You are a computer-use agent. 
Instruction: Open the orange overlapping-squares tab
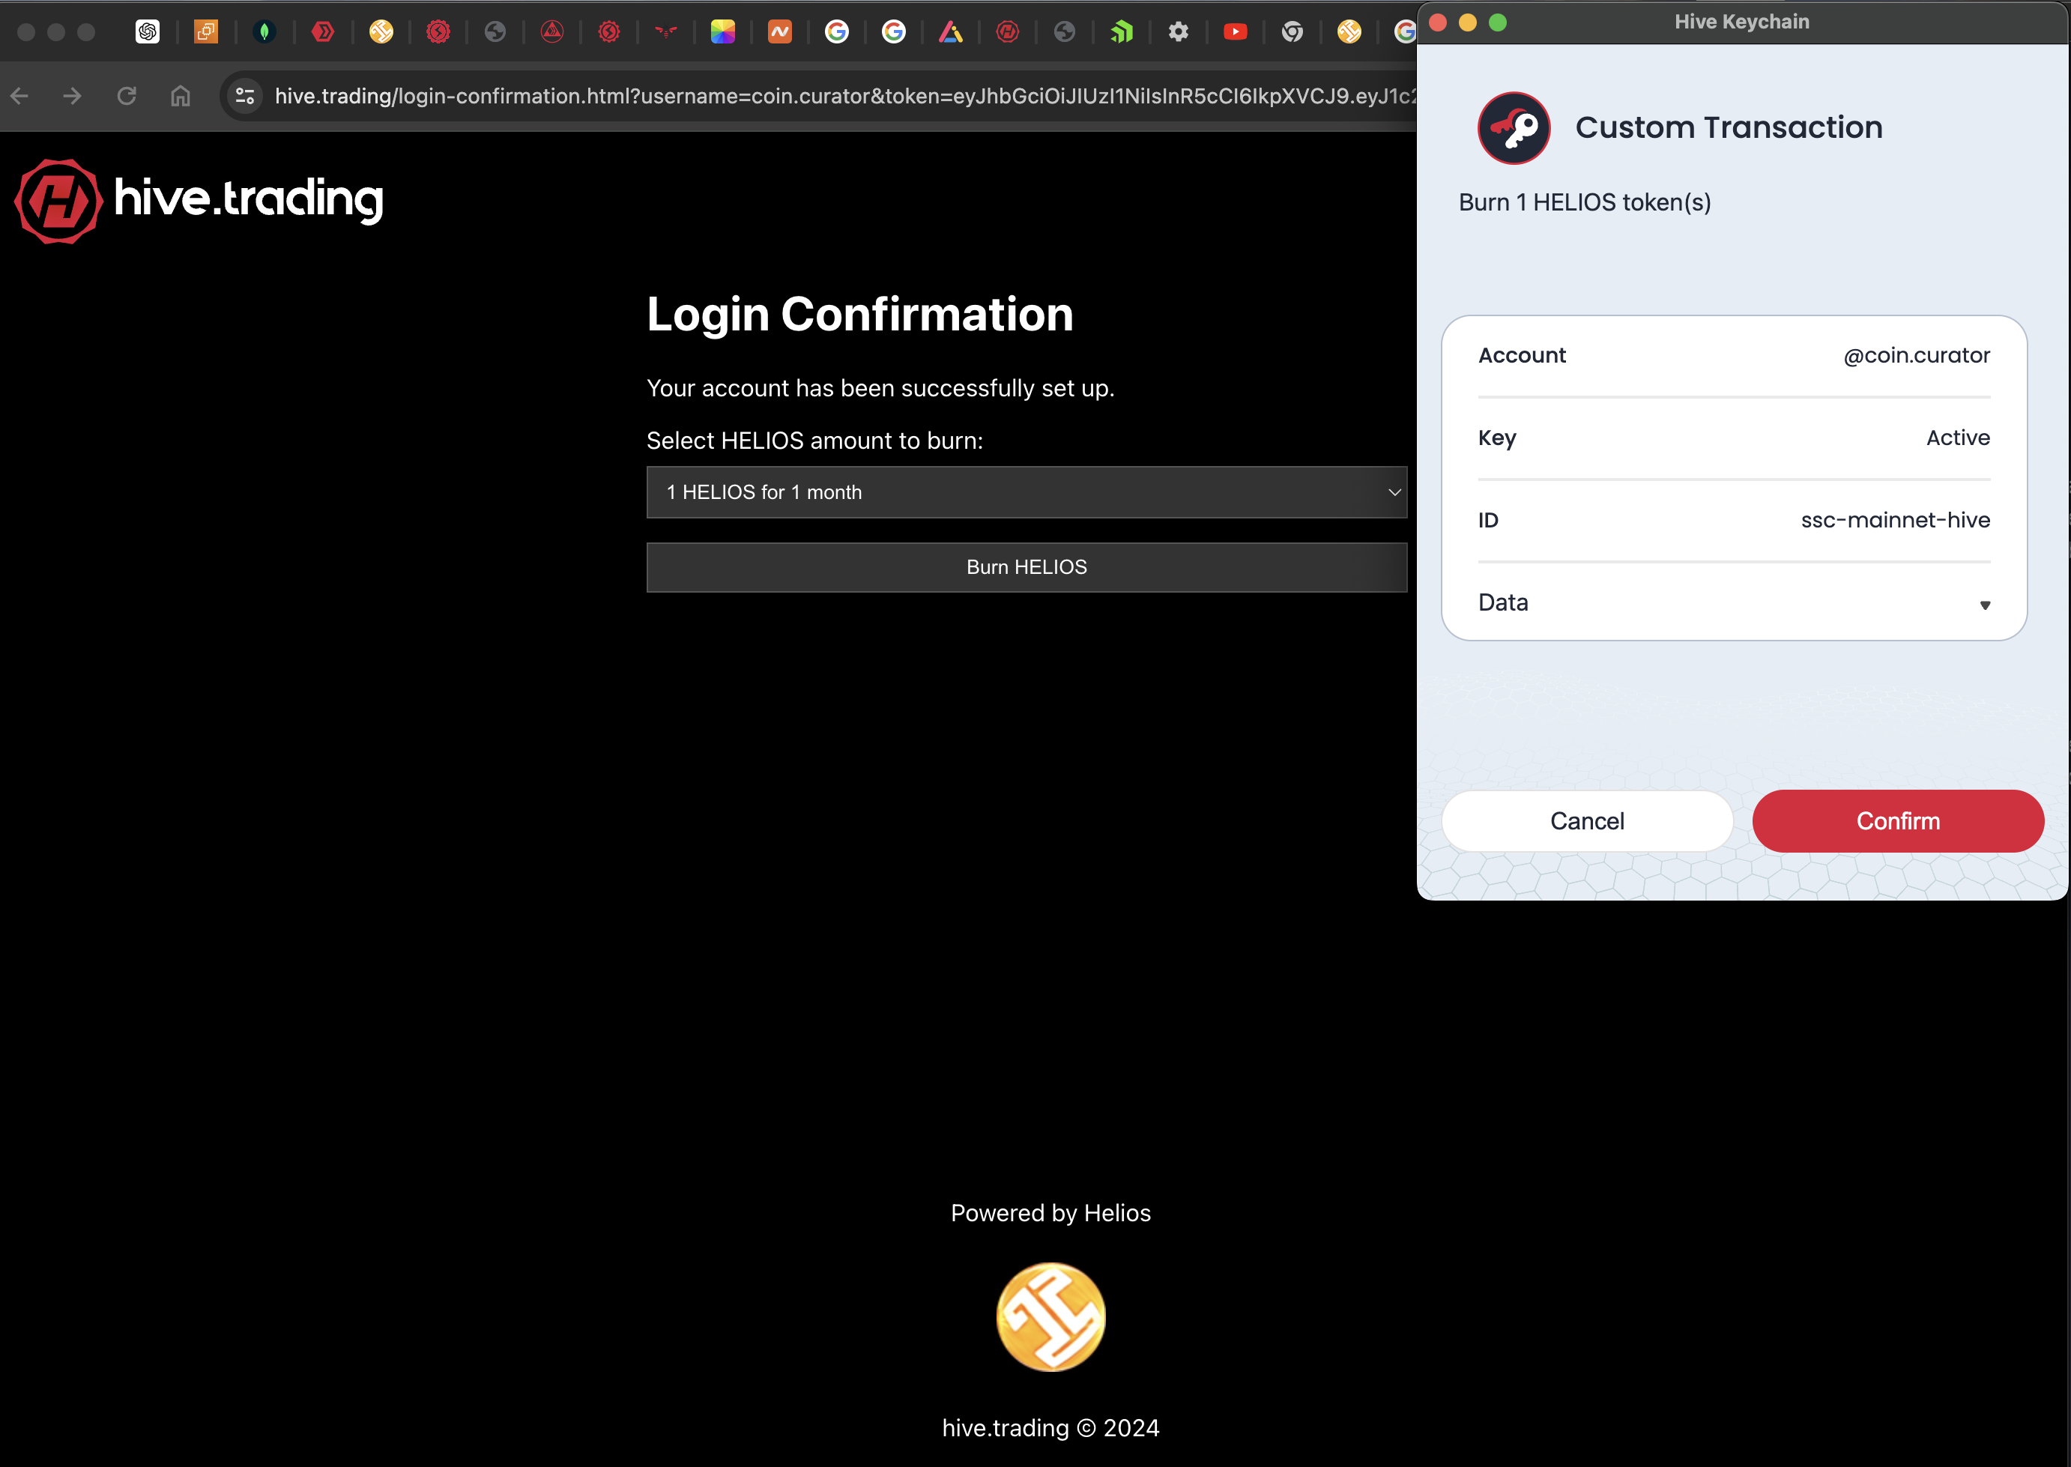(206, 31)
